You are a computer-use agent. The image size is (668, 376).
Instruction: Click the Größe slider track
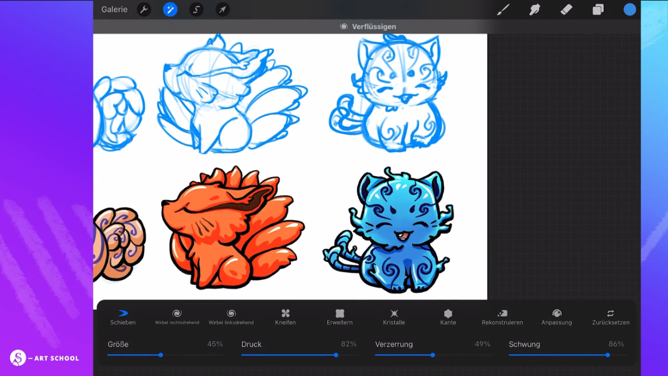[165, 355]
